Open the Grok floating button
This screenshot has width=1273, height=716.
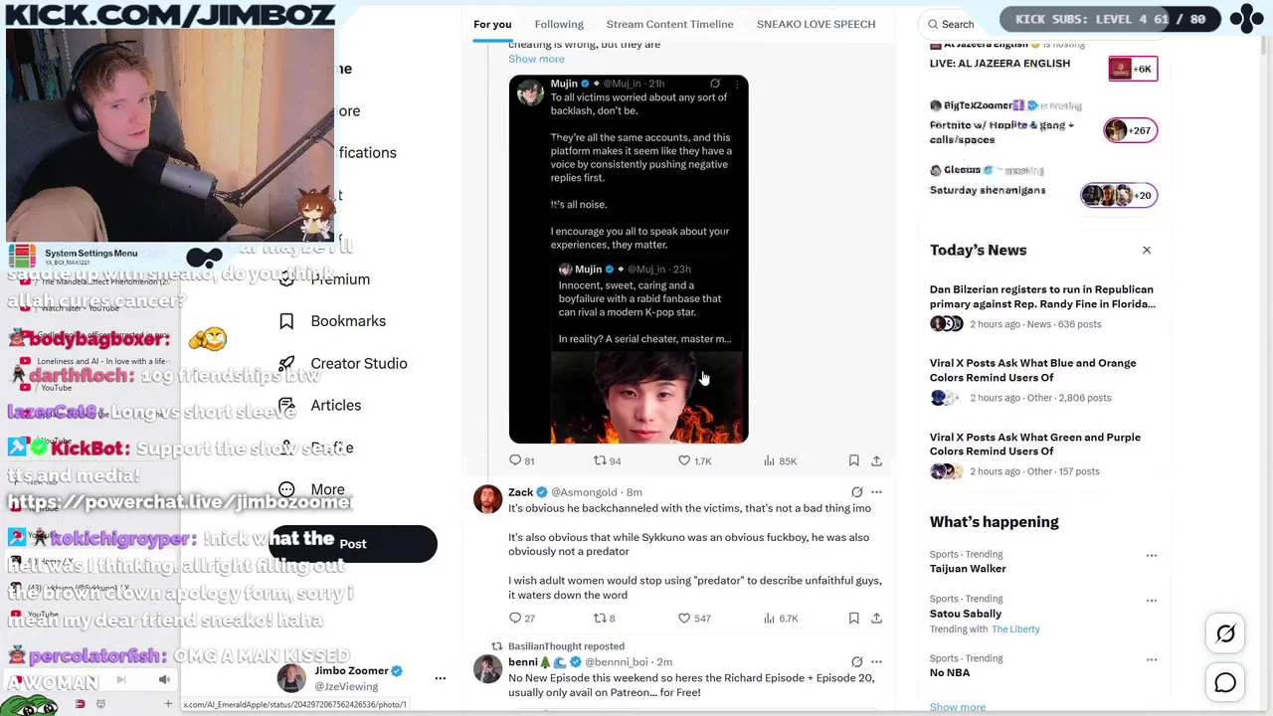coord(1225,633)
